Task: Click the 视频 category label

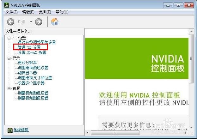Action: (16, 89)
